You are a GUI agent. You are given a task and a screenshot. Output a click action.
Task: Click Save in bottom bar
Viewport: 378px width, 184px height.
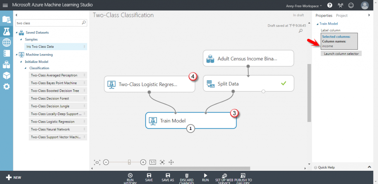[x=149, y=177]
